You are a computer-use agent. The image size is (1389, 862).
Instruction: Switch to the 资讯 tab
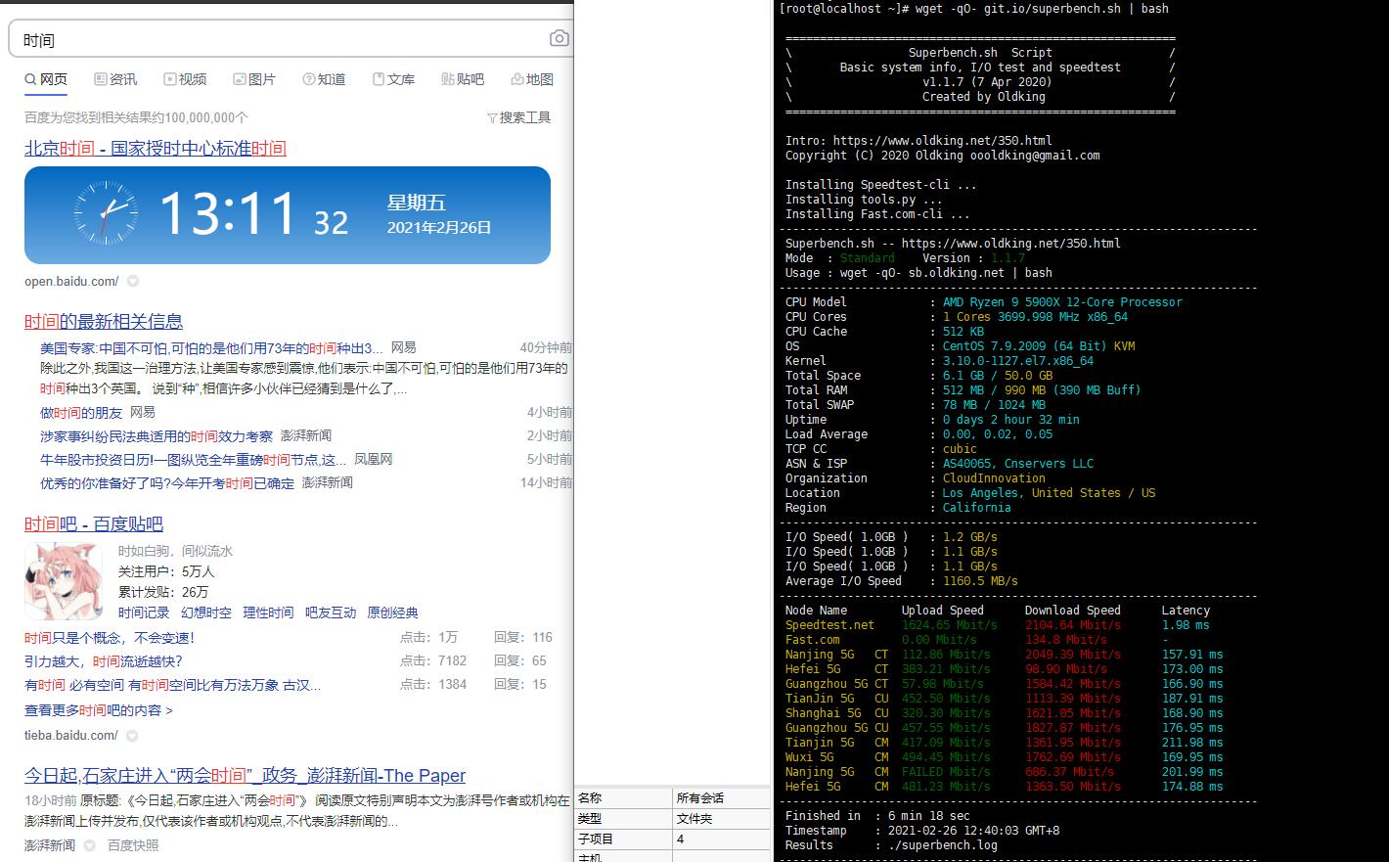coord(115,79)
